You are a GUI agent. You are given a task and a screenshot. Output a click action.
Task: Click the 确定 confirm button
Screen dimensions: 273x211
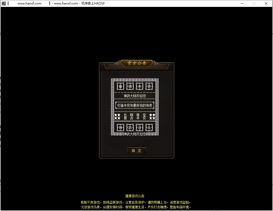click(x=137, y=151)
